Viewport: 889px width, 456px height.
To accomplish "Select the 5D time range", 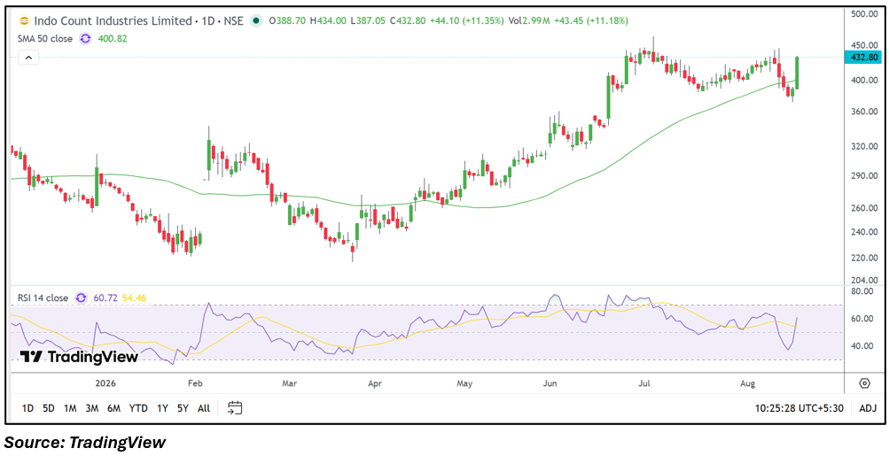I will click(x=49, y=408).
